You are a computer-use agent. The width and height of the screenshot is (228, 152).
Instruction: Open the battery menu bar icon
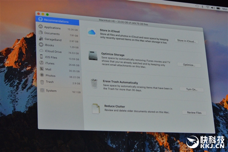[x=218, y=8]
